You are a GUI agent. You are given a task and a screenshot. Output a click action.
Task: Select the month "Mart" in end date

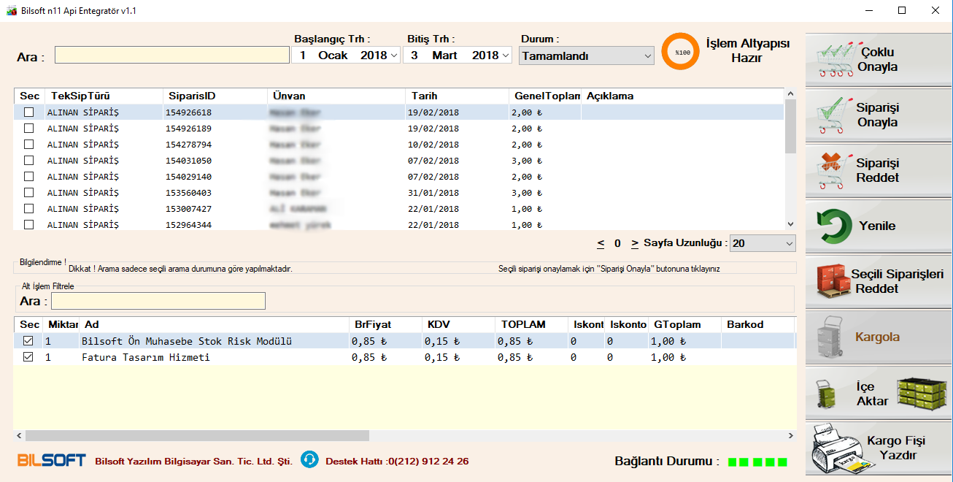click(x=444, y=56)
